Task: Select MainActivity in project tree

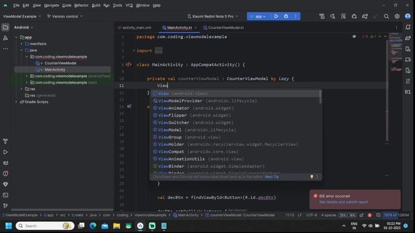Action: click(54, 69)
